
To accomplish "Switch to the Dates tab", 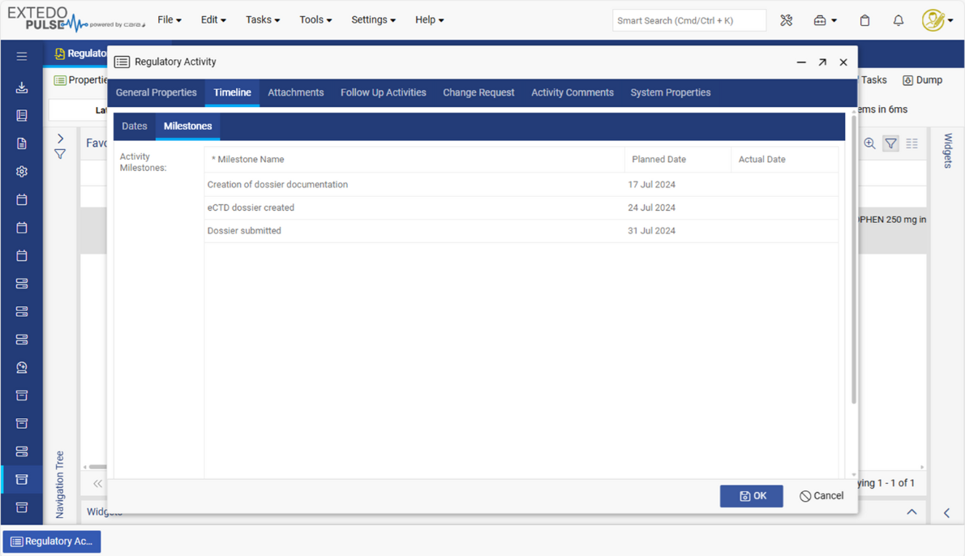I will (x=134, y=126).
